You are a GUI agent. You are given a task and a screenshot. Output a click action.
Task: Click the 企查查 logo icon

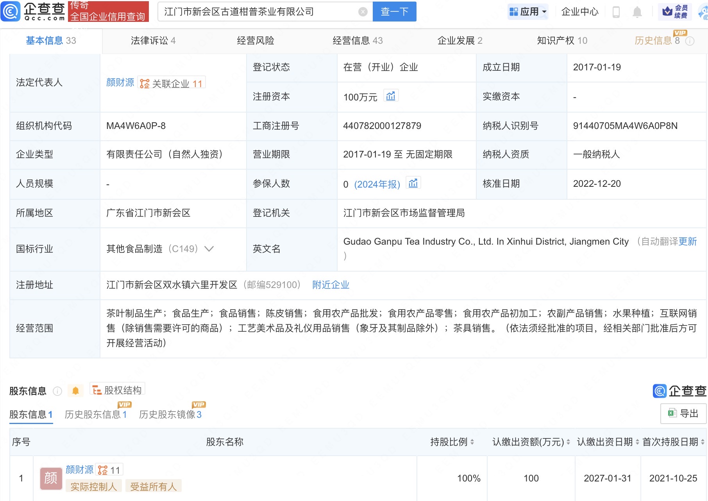click(x=11, y=12)
